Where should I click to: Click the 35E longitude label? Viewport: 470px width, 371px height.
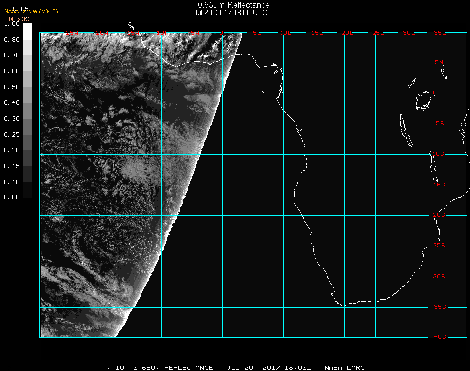click(440, 33)
